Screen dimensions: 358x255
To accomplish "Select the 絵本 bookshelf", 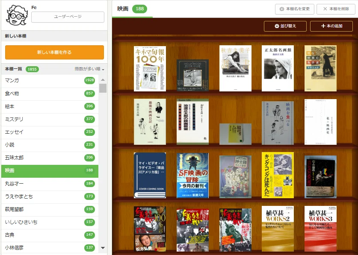I will [x=50, y=106].
